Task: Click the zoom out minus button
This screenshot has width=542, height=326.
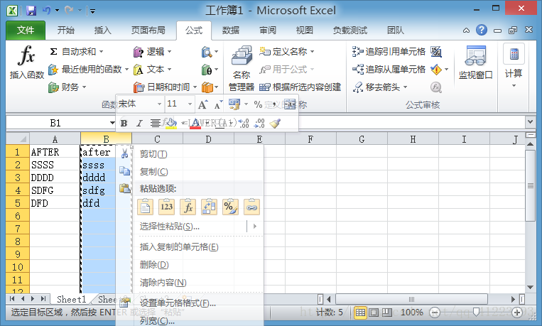Action: pos(435,313)
